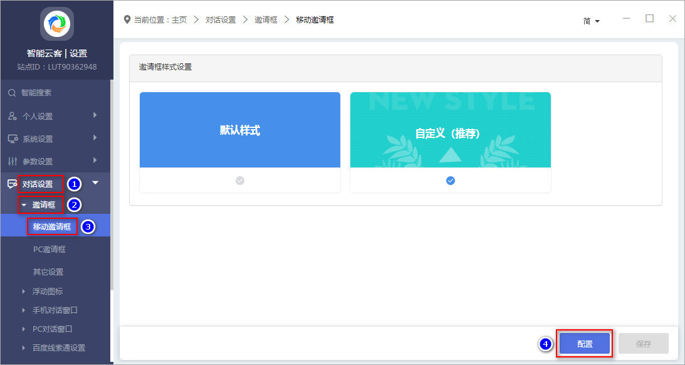Click the search magnifier icon beside 智能搜索
The image size is (685, 365).
[x=12, y=93]
